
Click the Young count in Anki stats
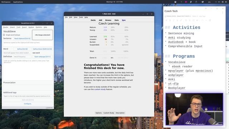click(x=105, y=30)
